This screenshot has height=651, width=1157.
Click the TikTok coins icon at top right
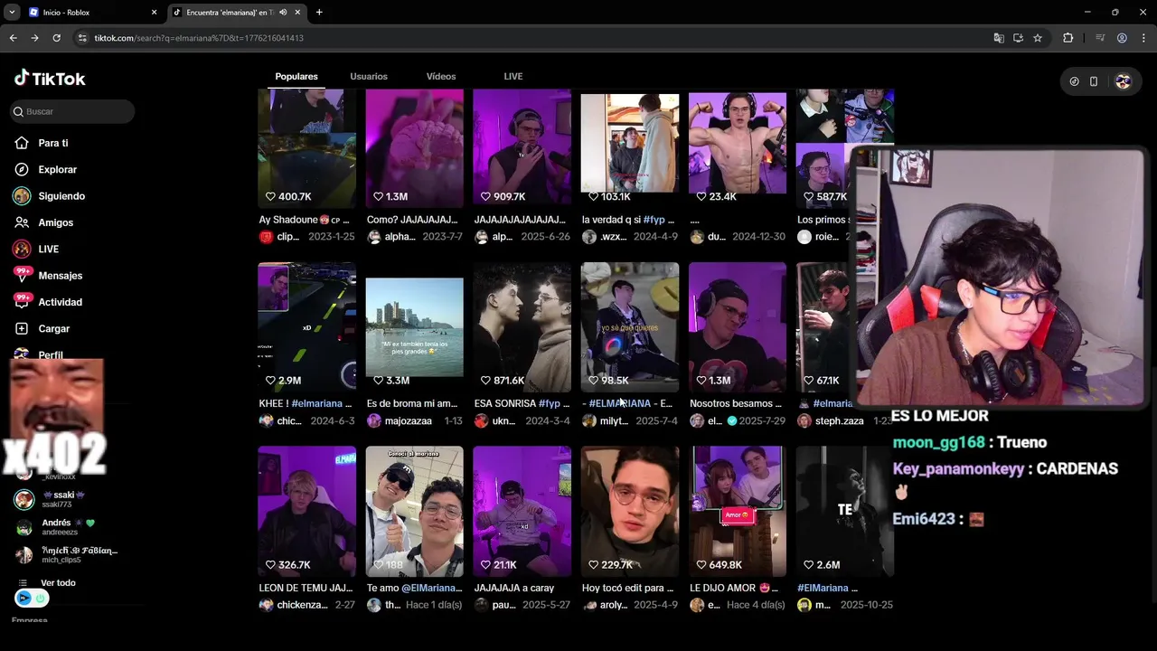1074,81
